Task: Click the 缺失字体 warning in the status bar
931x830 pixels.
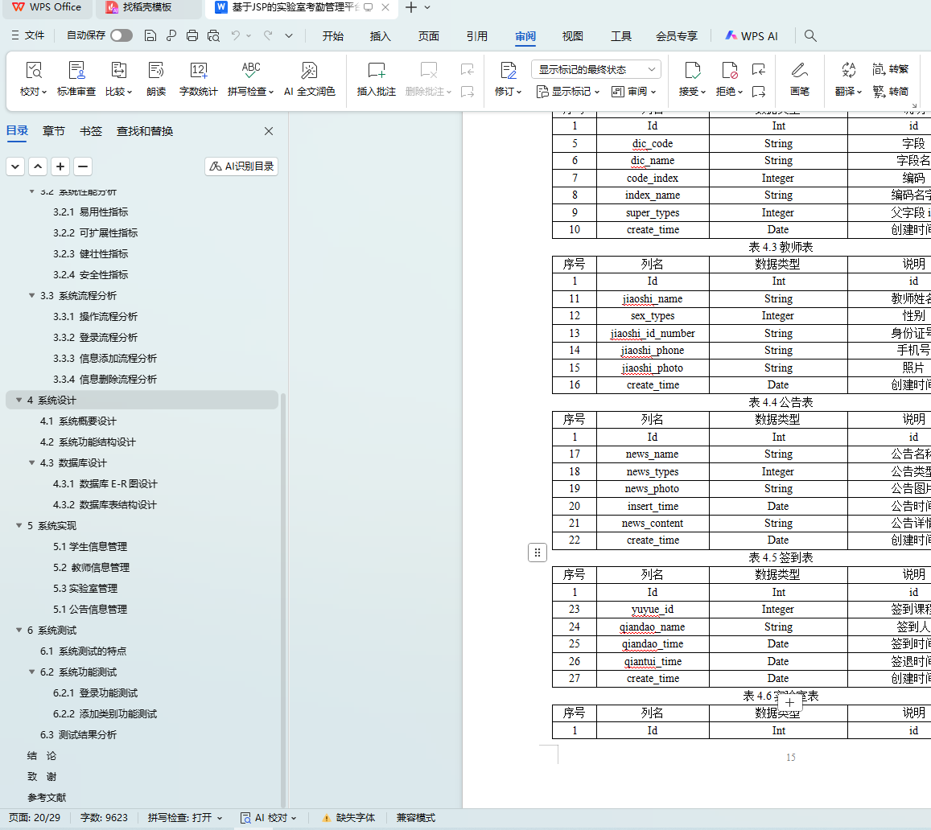Action: click(x=348, y=818)
